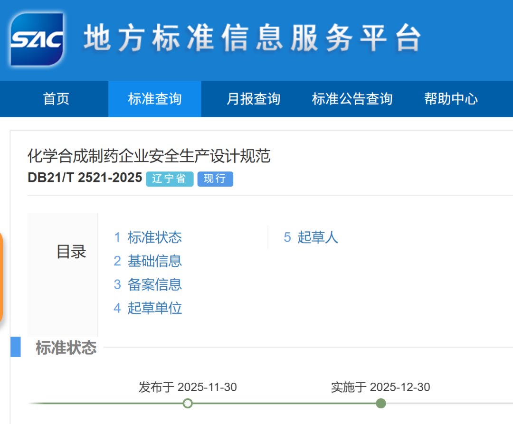
Task: Jump to 5 起草人 in the contents
Action: pos(311,237)
